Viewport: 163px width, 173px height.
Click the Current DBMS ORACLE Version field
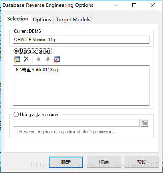pyautogui.click(x=81, y=40)
